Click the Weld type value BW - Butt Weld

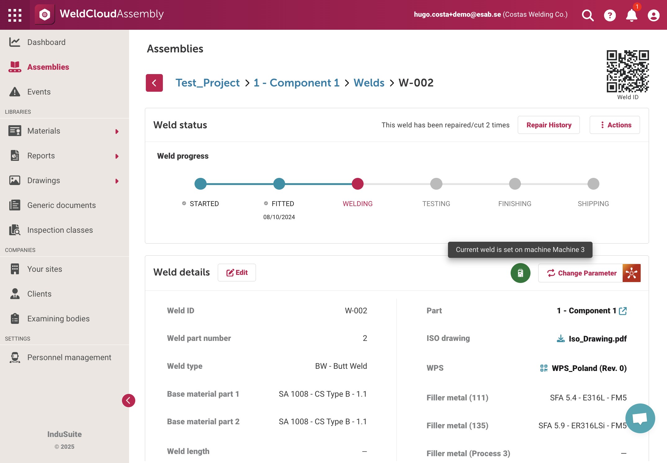(341, 366)
